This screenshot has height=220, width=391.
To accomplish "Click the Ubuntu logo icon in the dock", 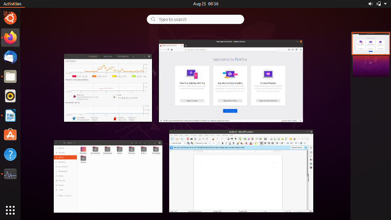I will coord(10,18).
